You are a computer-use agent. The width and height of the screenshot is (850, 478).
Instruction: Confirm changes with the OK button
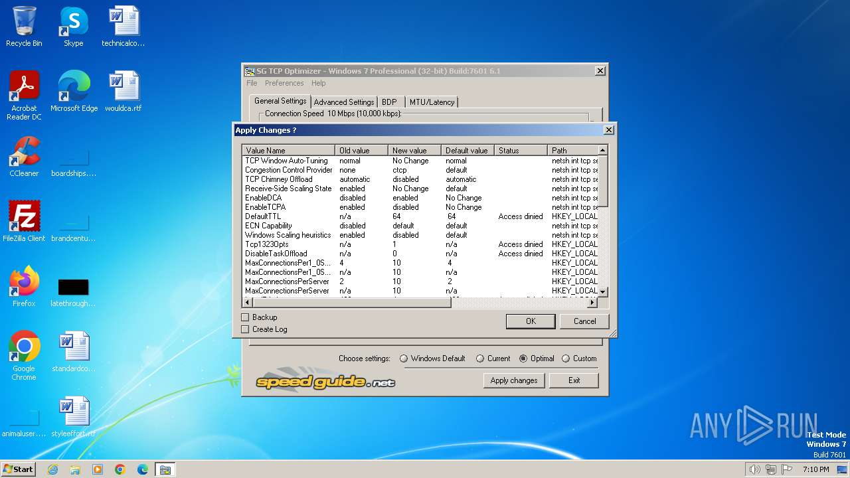coord(531,321)
